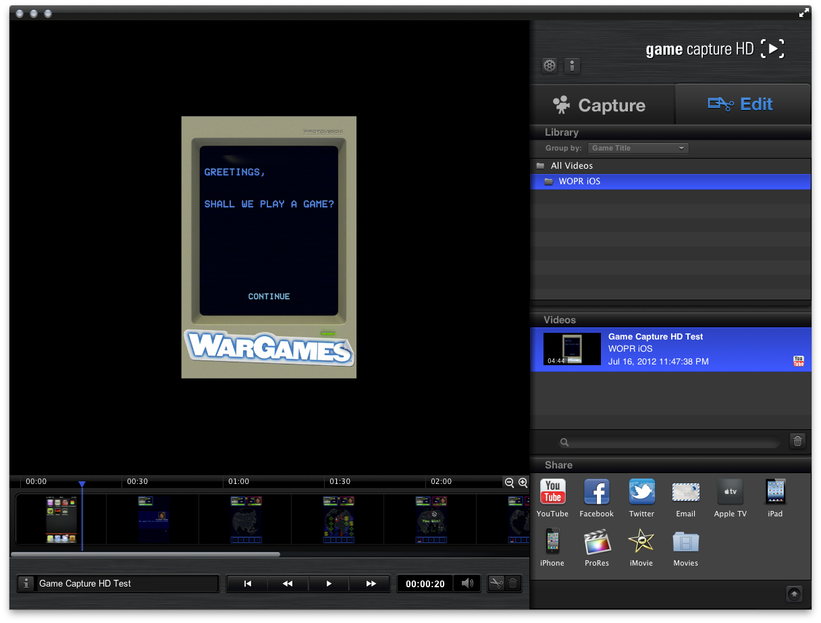Select the All Videos folder
The width and height of the screenshot is (821, 623).
click(x=571, y=165)
